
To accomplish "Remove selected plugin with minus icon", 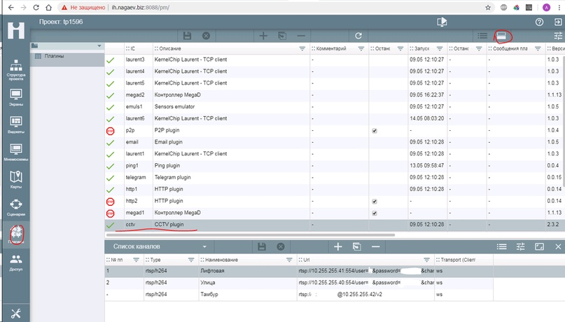I will pos(301,36).
